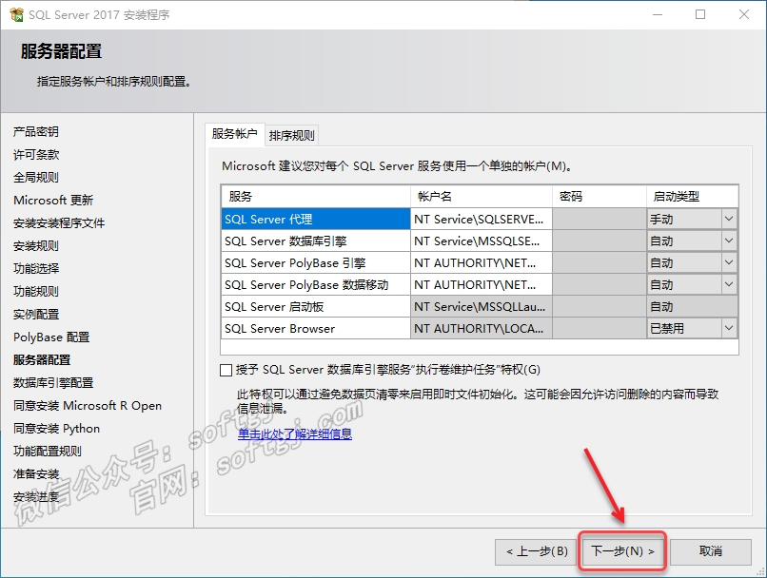This screenshot has width=767, height=578.
Task: Click 许可条款 step in sidebar
Action: coord(36,154)
